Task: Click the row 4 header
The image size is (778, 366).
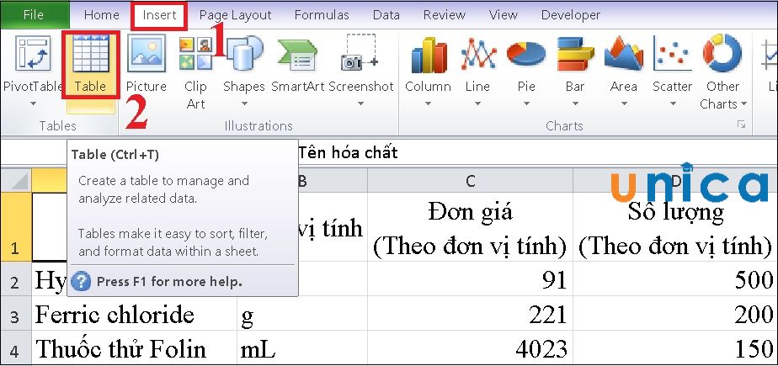Action: 14,348
